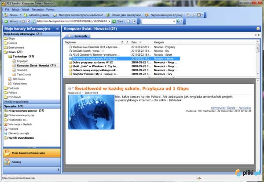Refresh the page with the reload icon
Screen dimensions: 264x182
coord(34,21)
